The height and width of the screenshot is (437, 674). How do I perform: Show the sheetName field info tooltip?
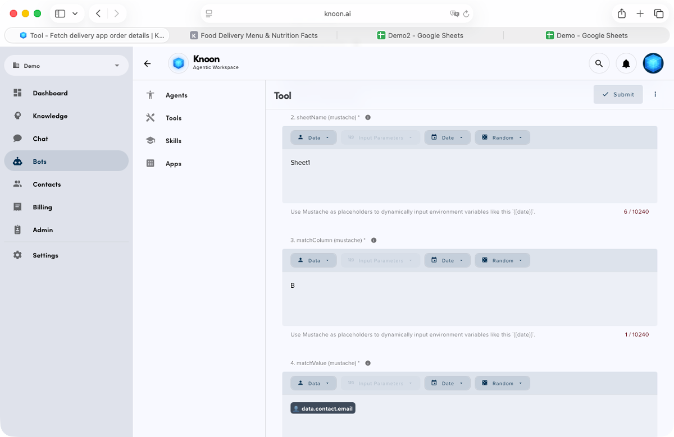tap(368, 117)
